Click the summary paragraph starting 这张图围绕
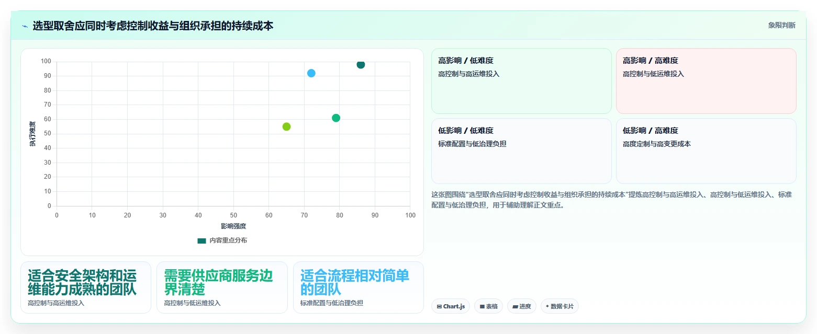The width and height of the screenshot is (817, 334). (x=611, y=200)
